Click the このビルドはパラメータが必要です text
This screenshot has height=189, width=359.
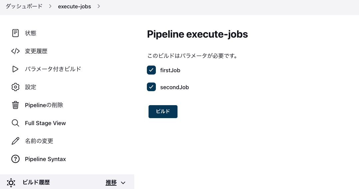[192, 56]
